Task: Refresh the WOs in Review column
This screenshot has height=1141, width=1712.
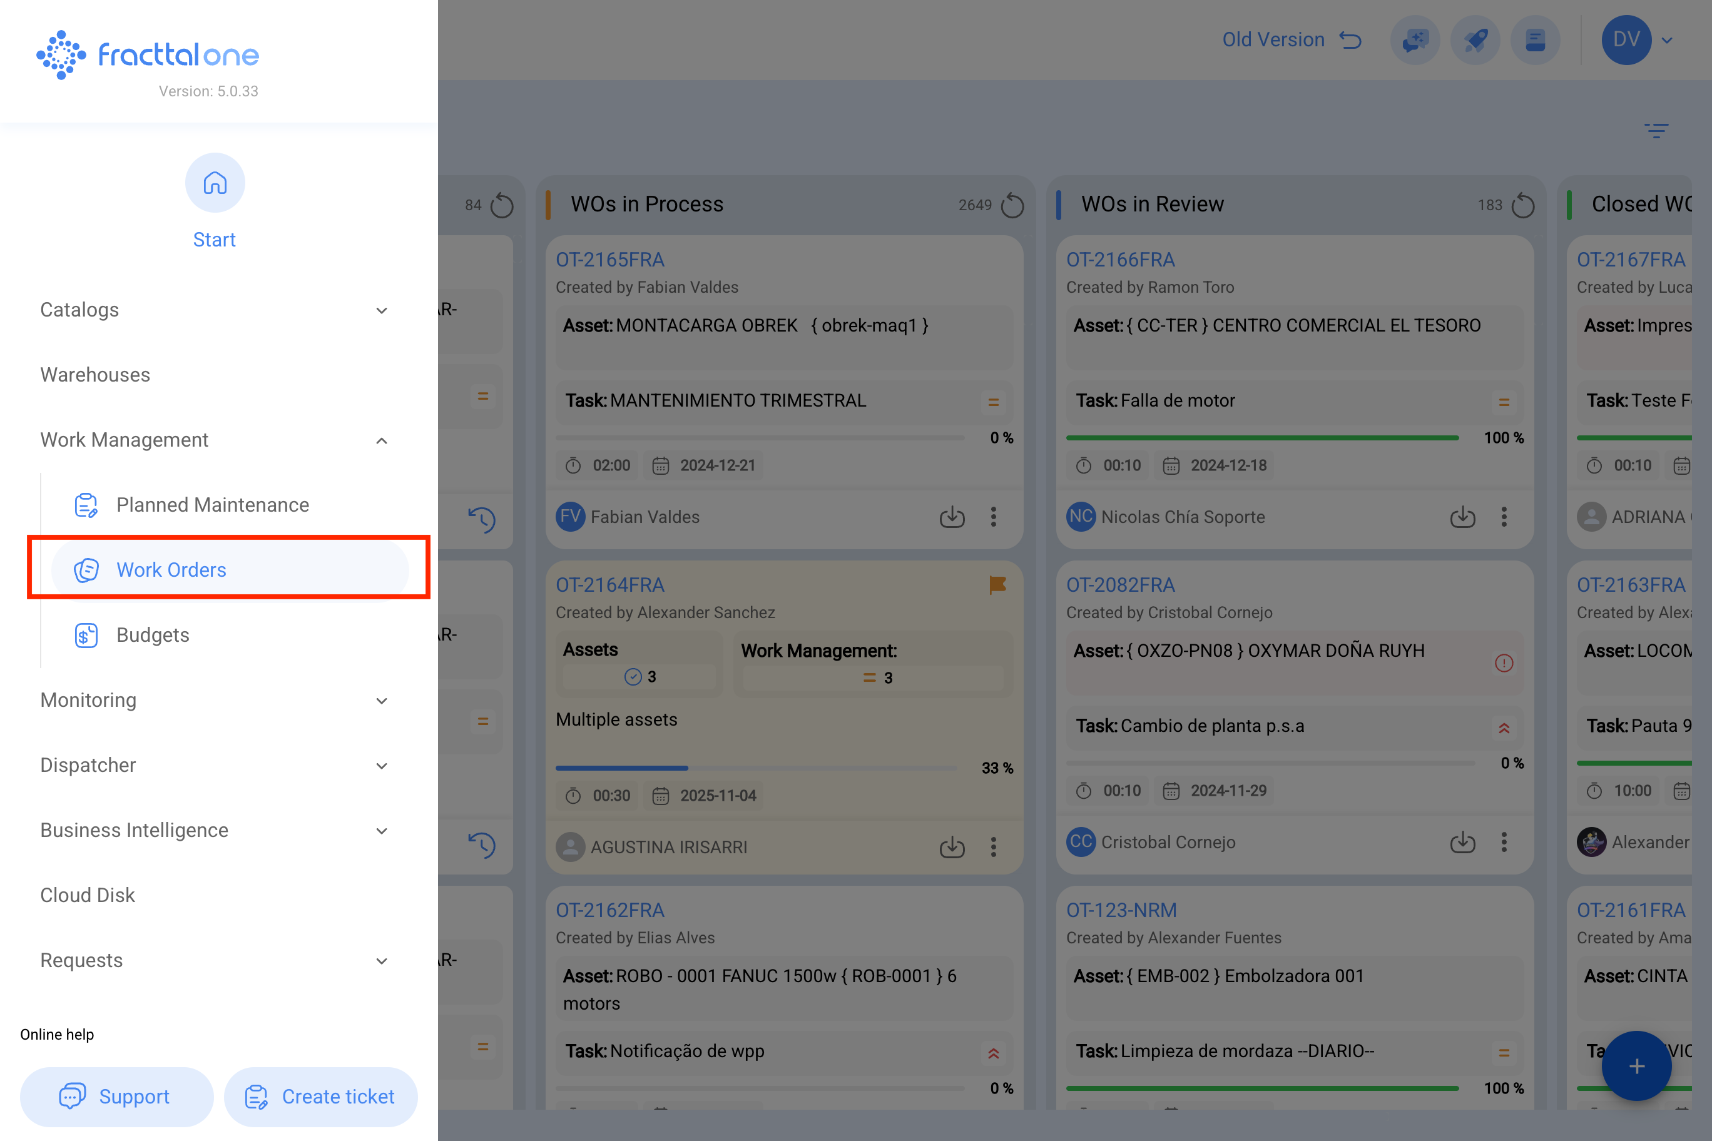Action: tap(1523, 205)
